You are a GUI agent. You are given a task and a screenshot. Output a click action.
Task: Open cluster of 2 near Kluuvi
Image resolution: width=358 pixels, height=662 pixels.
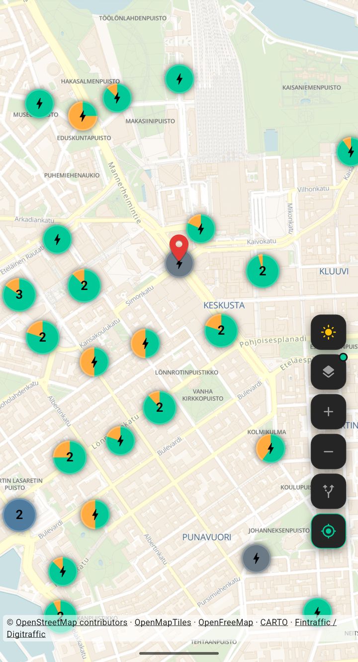[263, 271]
